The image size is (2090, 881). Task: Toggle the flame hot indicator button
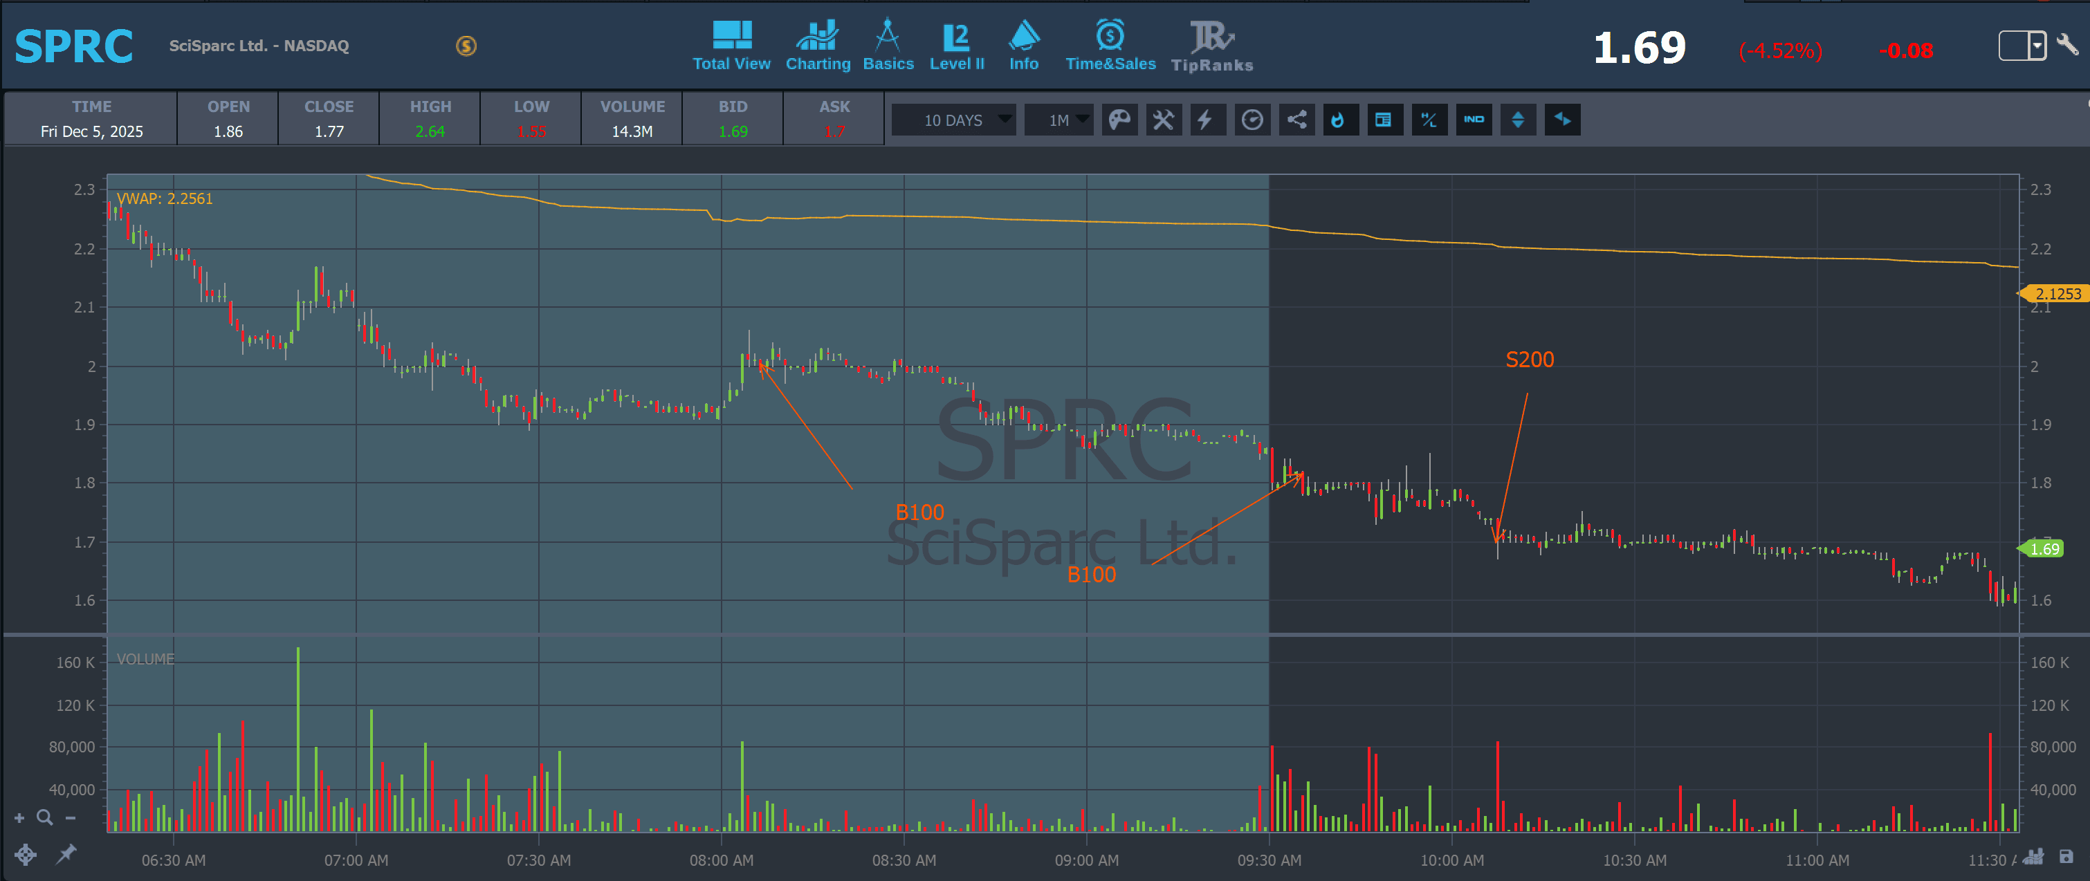click(x=1339, y=120)
